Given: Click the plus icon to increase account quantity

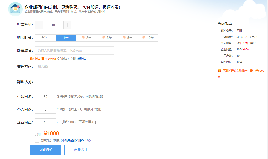Looking at the screenshot, I should [x=68, y=25].
